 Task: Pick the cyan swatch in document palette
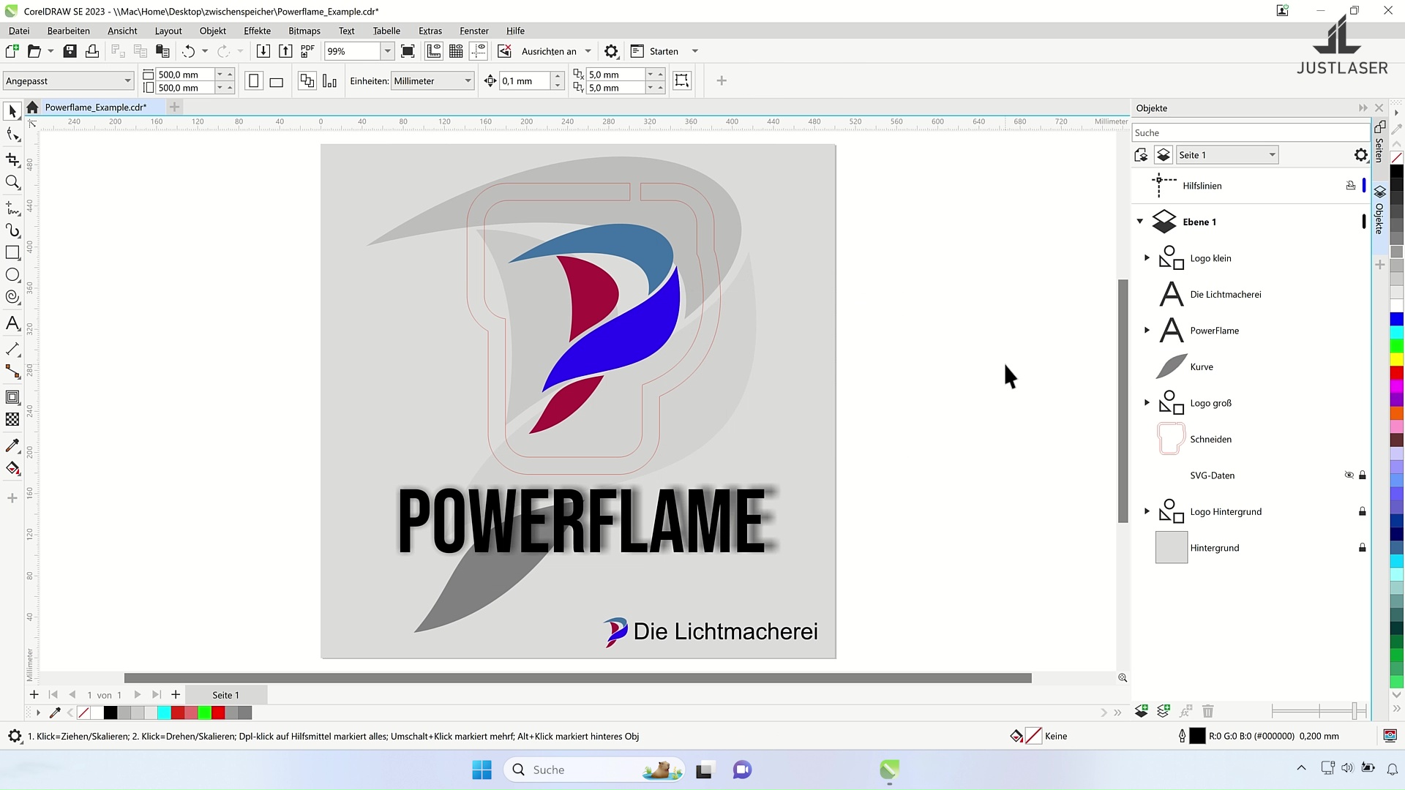click(x=164, y=712)
